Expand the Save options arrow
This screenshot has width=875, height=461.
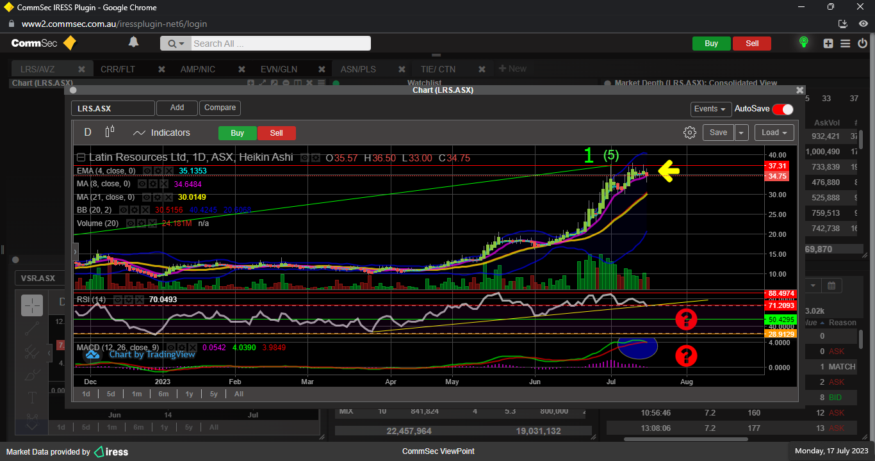pos(742,133)
